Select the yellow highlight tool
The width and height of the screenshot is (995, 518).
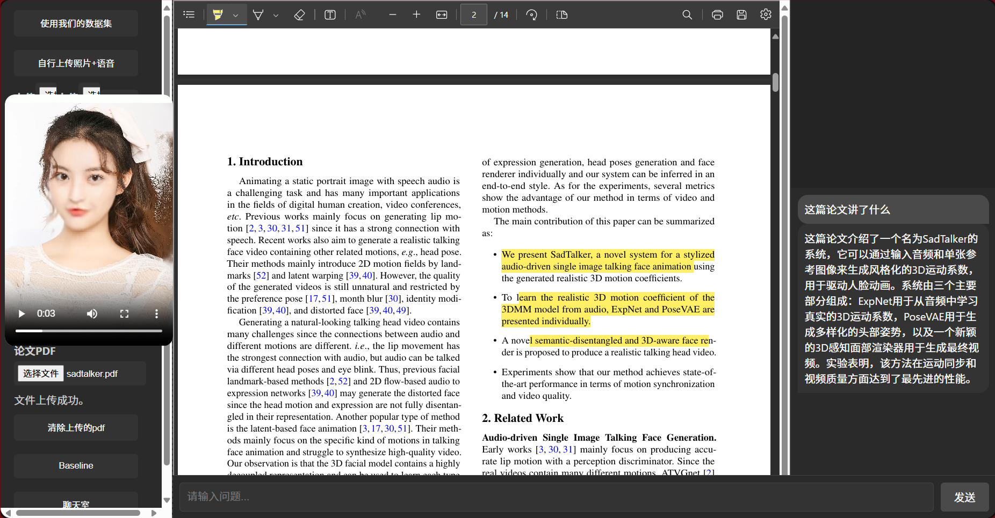[x=218, y=14]
